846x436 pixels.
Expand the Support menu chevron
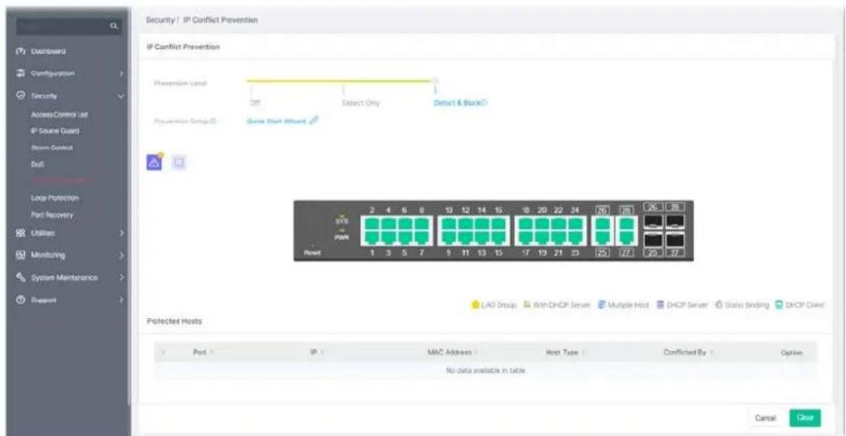(x=122, y=299)
